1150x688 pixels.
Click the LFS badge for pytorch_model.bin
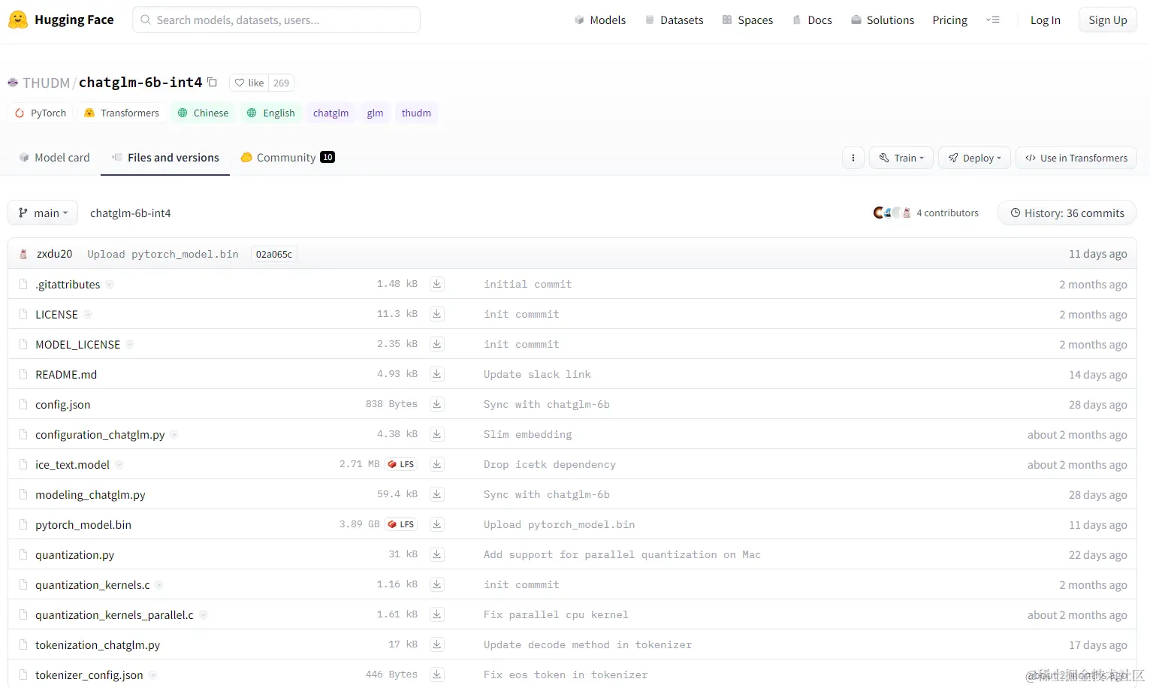401,524
